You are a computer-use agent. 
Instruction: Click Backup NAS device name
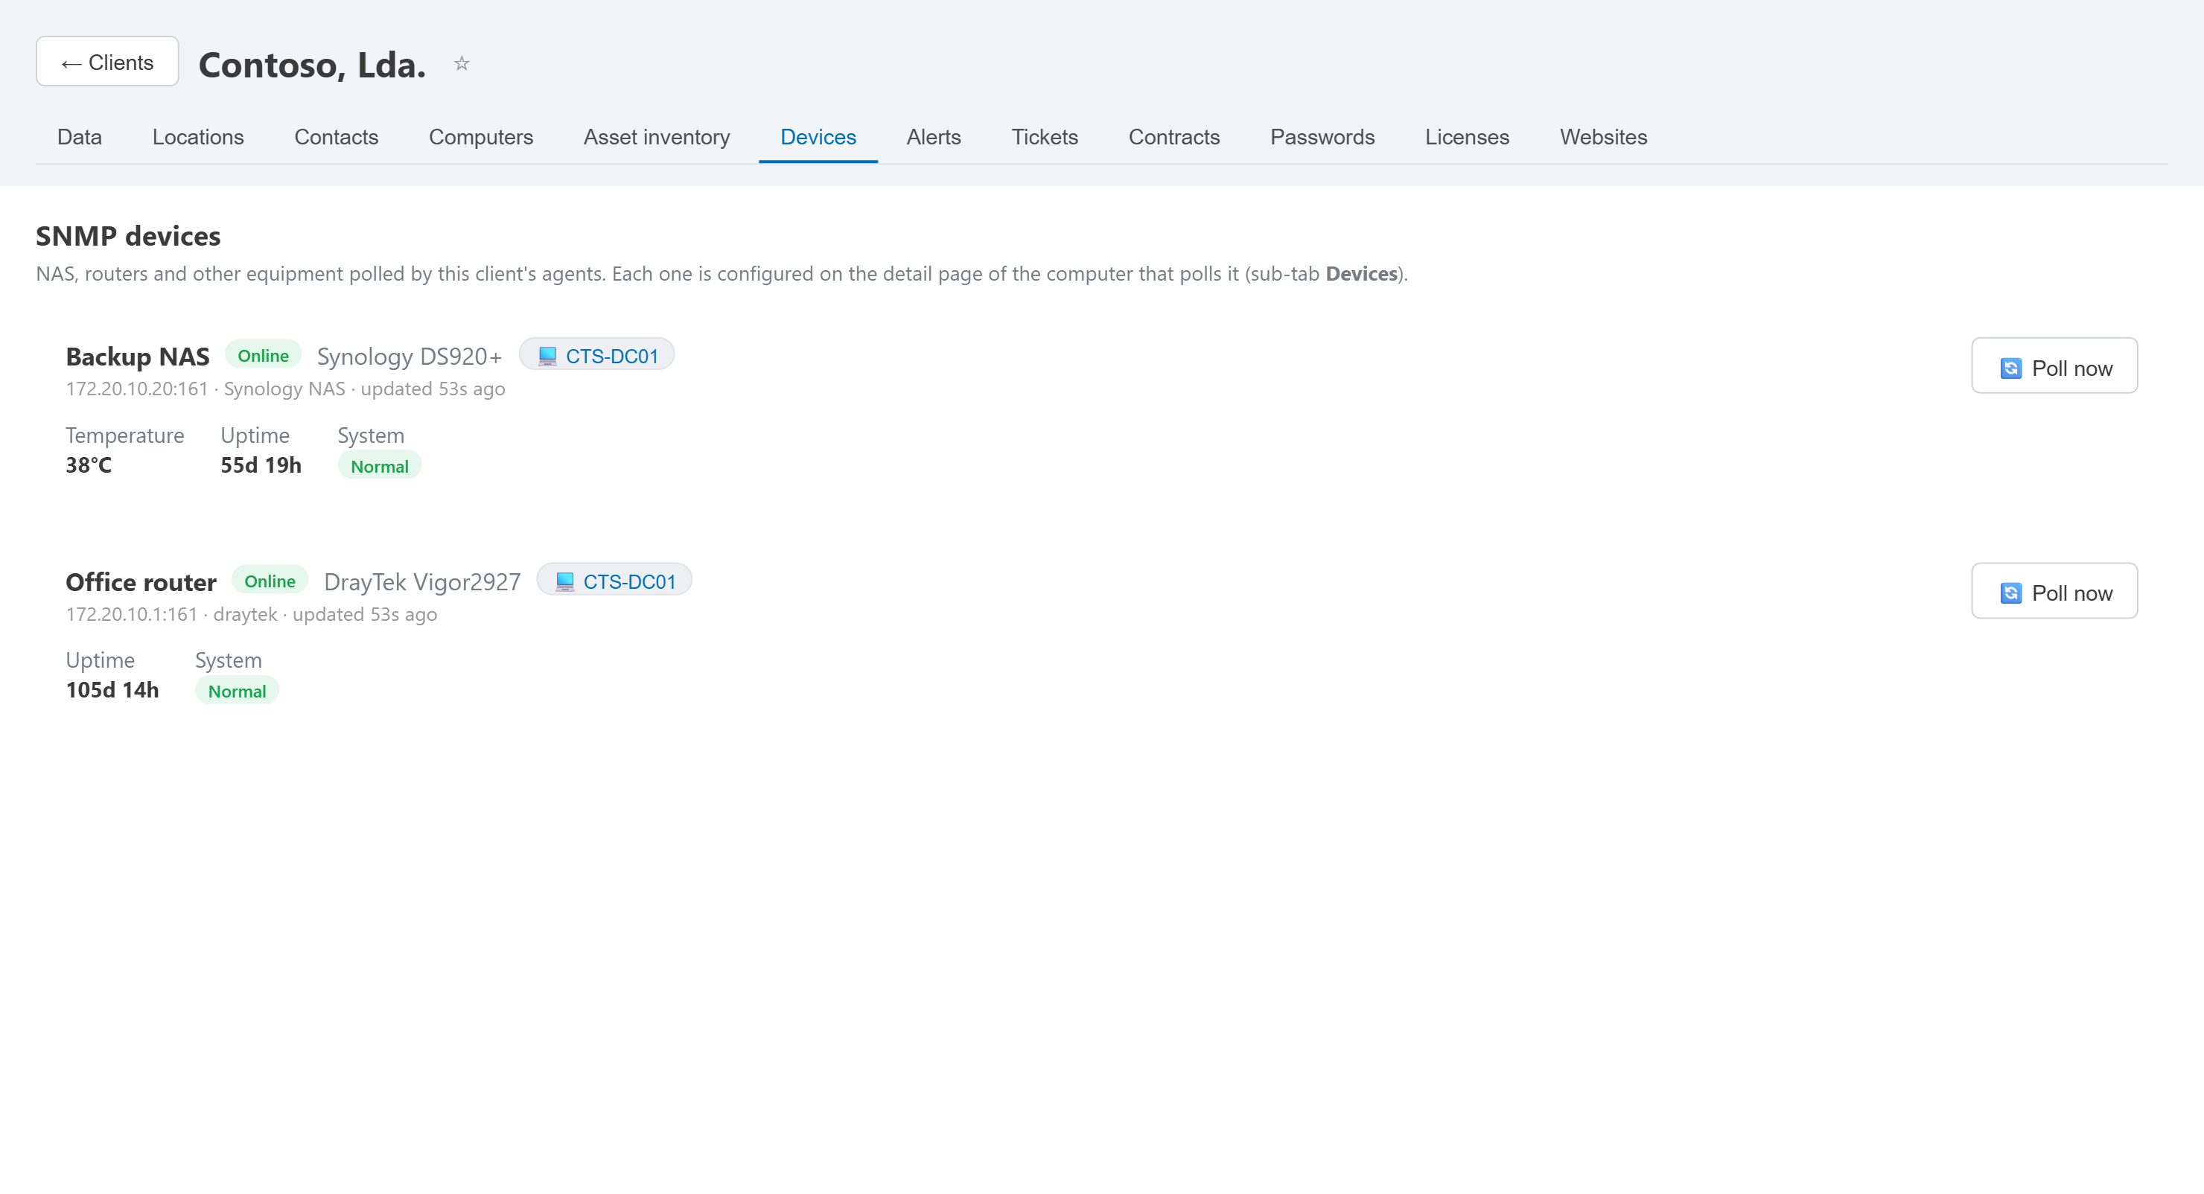click(138, 357)
